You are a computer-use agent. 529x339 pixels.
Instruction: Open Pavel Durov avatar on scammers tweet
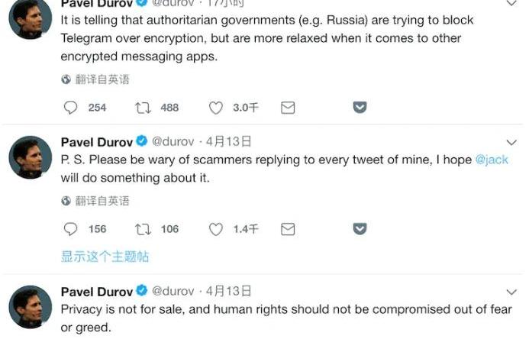(30, 157)
